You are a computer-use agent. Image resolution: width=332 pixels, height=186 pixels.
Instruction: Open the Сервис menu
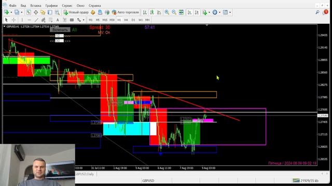click(x=67, y=5)
